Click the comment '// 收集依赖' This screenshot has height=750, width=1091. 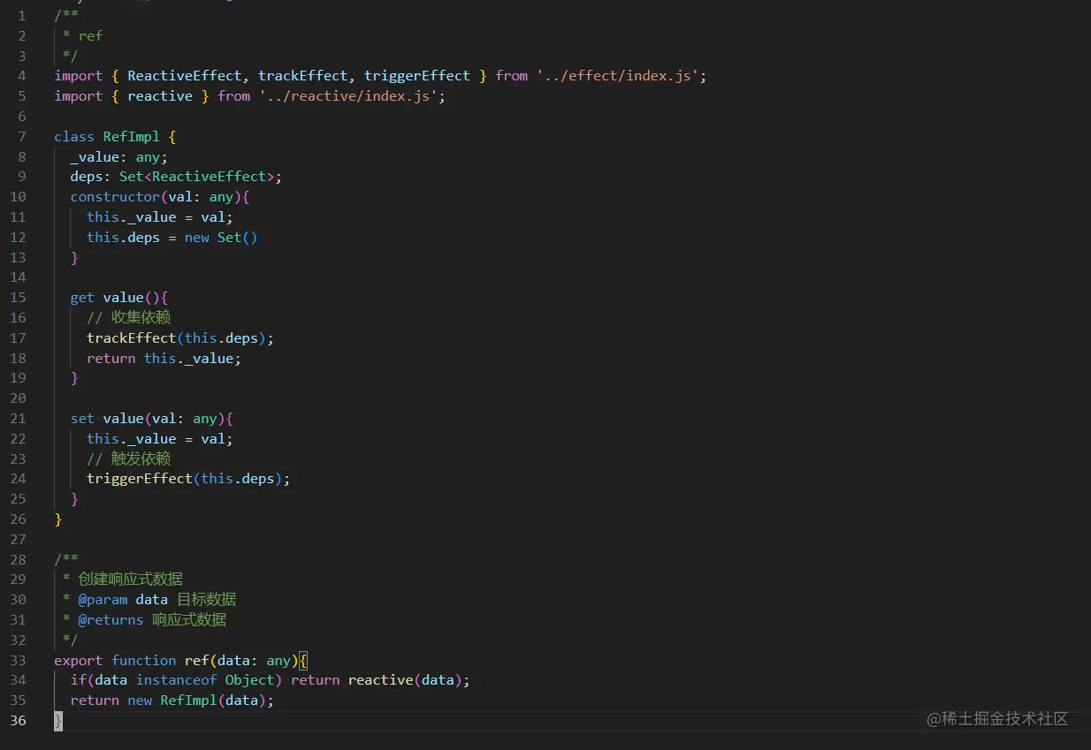click(x=128, y=318)
